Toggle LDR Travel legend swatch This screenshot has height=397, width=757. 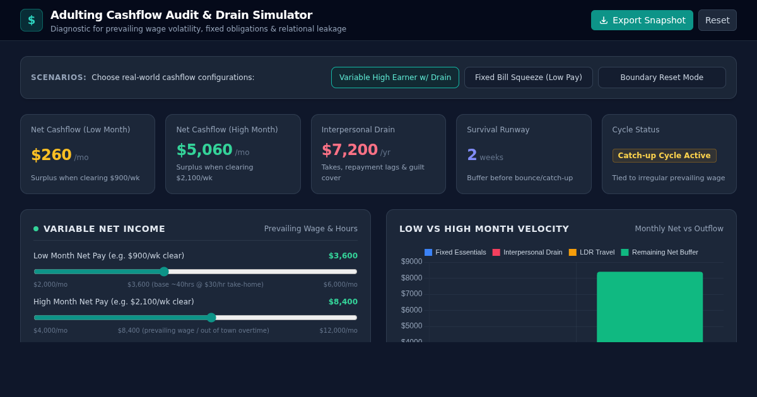[x=573, y=252]
